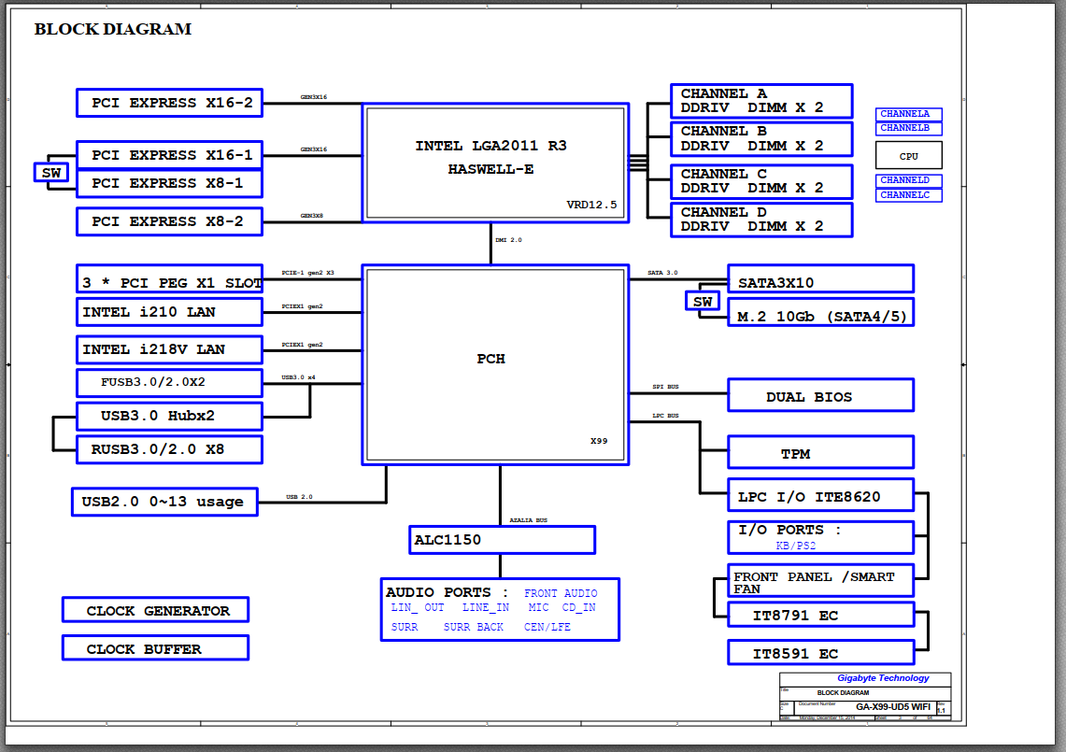The image size is (1066, 752).
Task: Click the small CPU box
Action: click(x=909, y=156)
